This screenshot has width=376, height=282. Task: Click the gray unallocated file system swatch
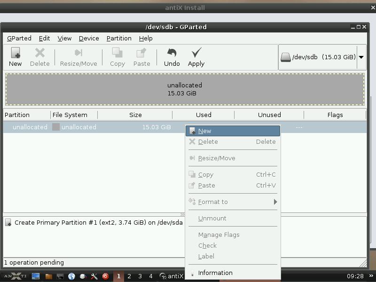point(56,127)
